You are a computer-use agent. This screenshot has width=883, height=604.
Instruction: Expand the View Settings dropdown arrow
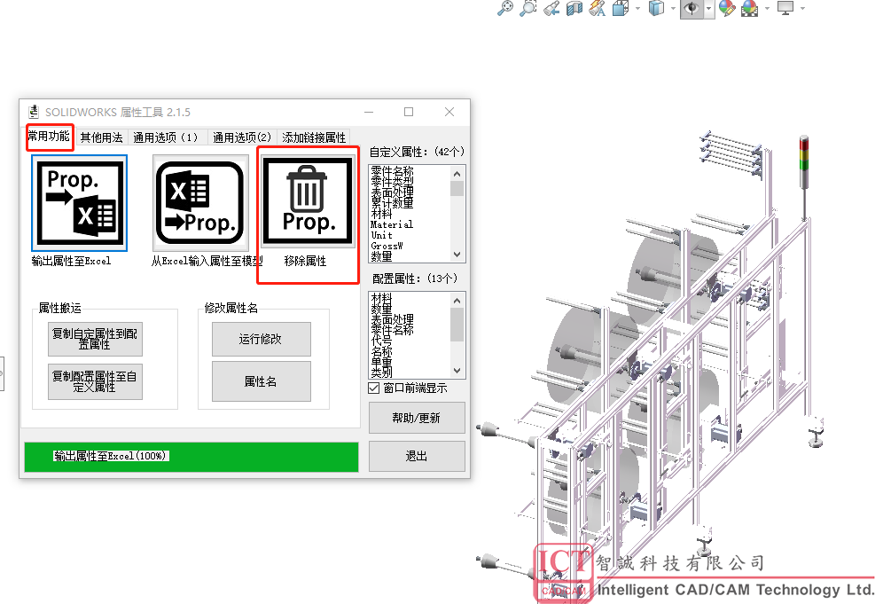(802, 9)
